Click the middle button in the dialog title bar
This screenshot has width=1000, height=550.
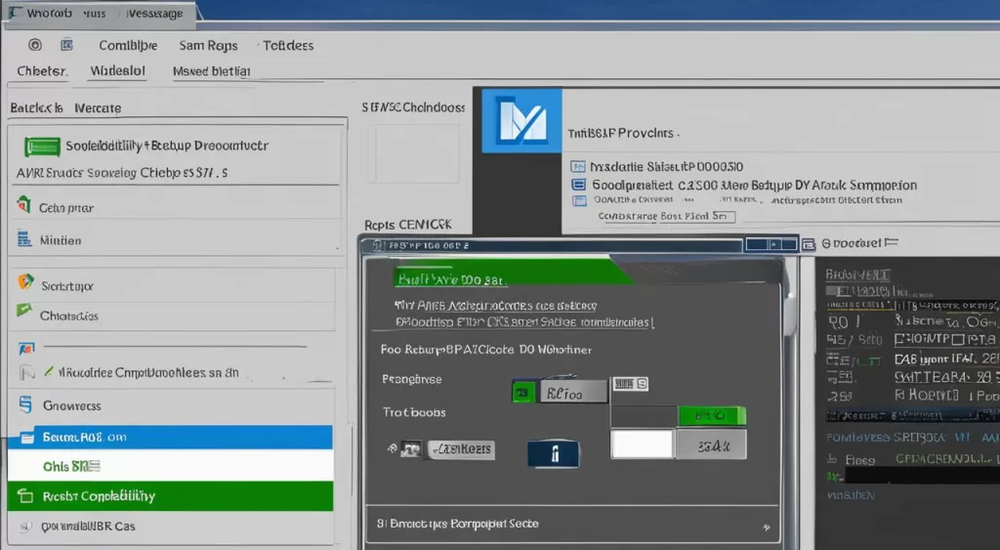(774, 244)
